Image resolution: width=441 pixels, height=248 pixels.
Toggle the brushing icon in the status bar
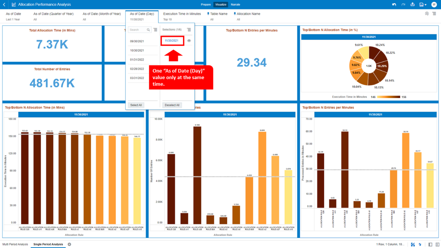pyautogui.click(x=413, y=244)
